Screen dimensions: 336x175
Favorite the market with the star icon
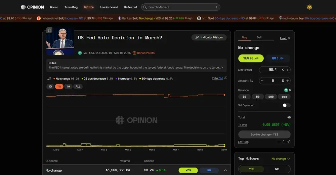pos(49,30)
